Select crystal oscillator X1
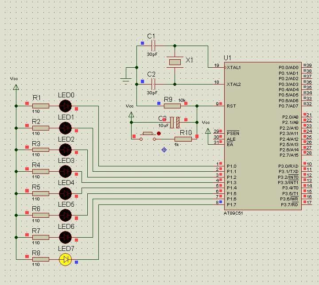The height and width of the screenshot is (285, 319). 175,62
